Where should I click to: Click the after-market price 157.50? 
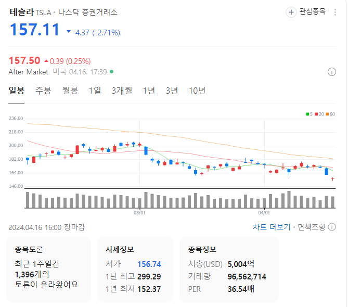coord(24,60)
